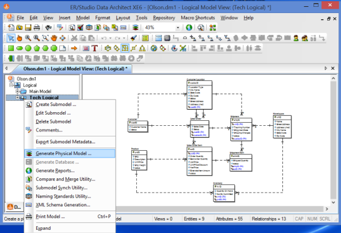Click the Format Painter brush icon
The image size is (341, 233).
pos(134,38)
